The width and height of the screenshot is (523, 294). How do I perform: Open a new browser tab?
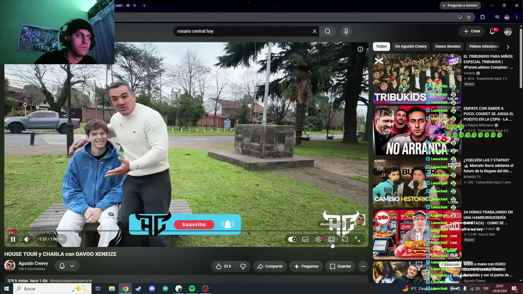pyautogui.click(x=144, y=5)
